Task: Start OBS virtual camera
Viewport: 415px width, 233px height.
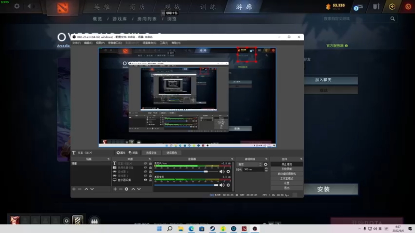Action: pyautogui.click(x=287, y=174)
